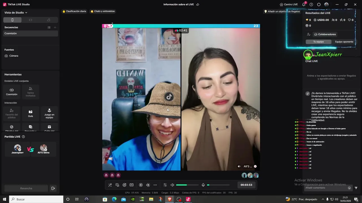Open Clasificación diaria tab

click(x=74, y=11)
